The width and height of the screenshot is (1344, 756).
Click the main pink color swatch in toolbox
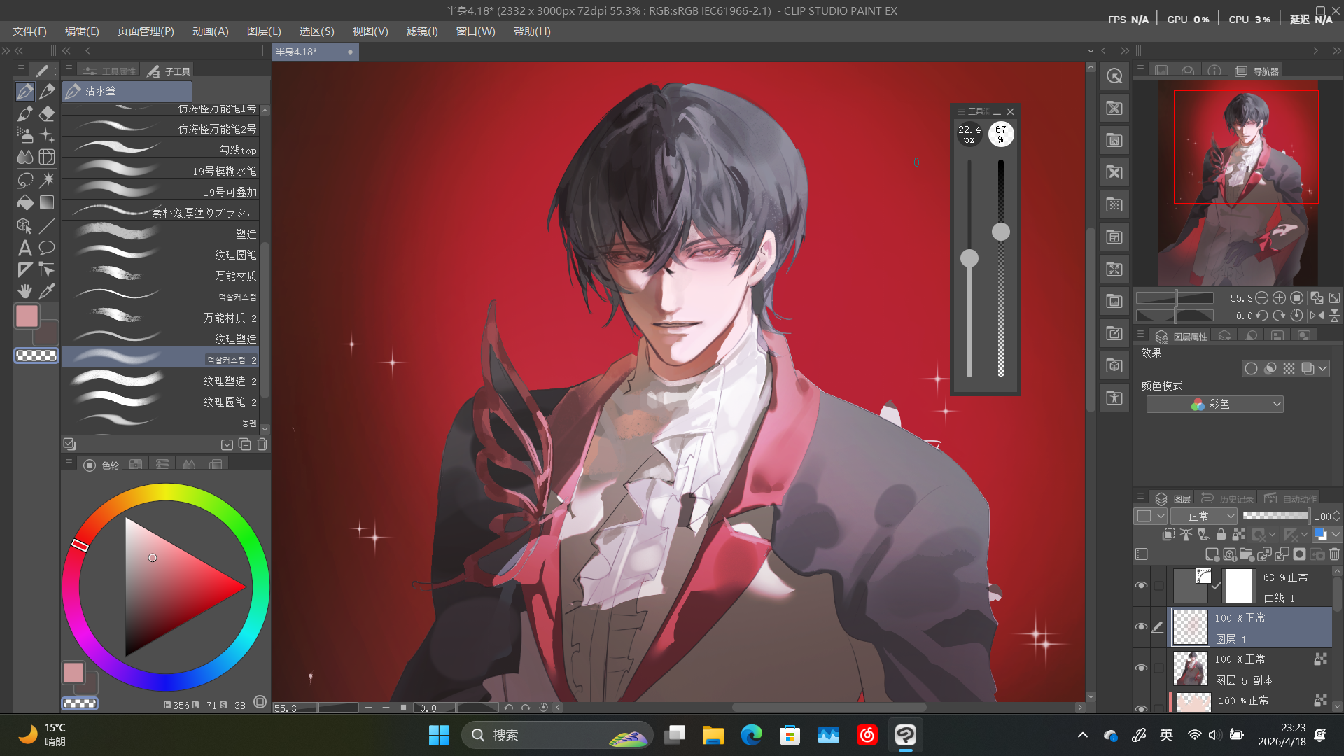point(27,316)
